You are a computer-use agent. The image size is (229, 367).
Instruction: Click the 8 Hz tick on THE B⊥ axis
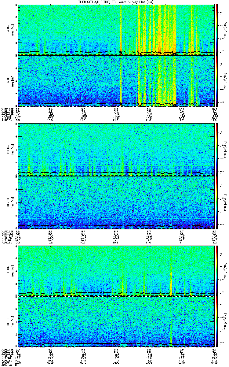tap(16, 246)
